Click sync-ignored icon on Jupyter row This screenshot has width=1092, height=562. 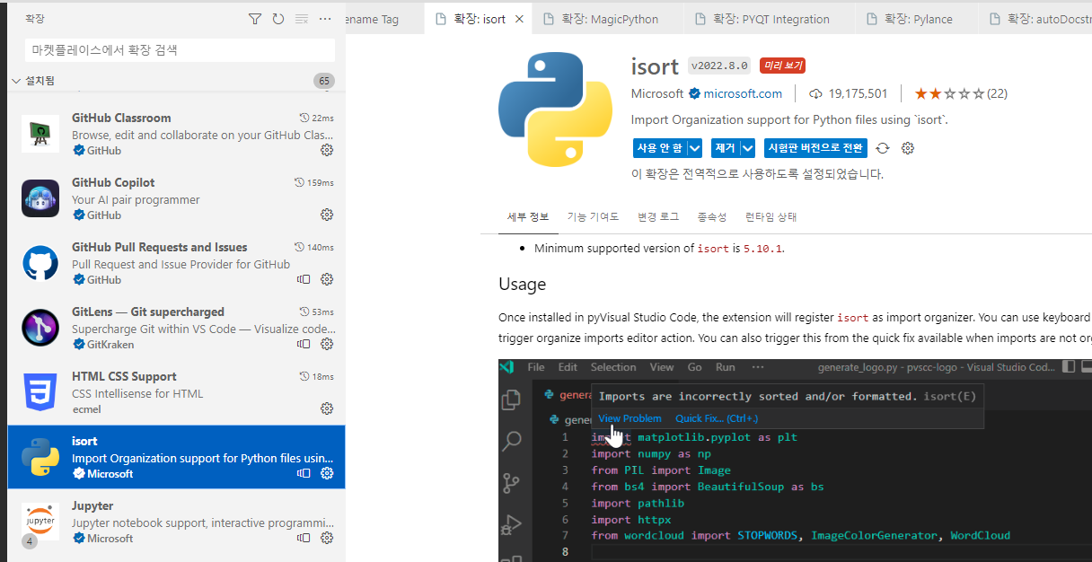(x=304, y=538)
